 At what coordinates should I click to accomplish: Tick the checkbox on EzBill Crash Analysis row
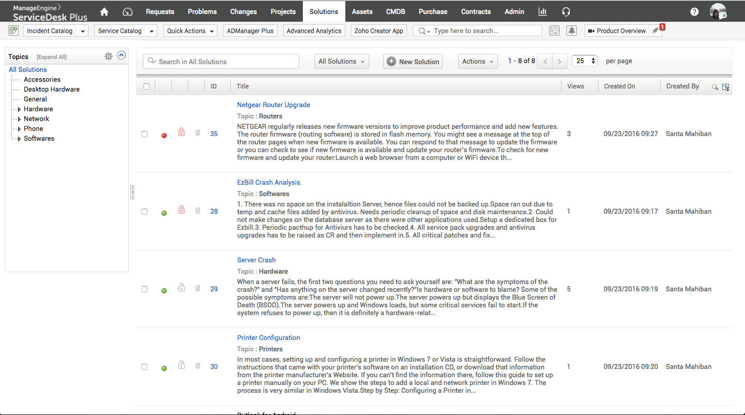tap(144, 211)
